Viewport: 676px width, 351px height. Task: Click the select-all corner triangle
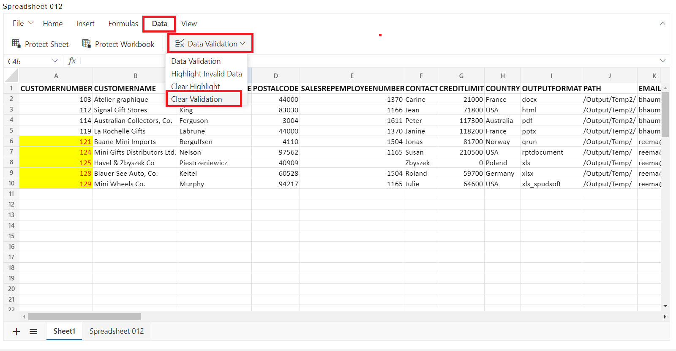(x=12, y=76)
